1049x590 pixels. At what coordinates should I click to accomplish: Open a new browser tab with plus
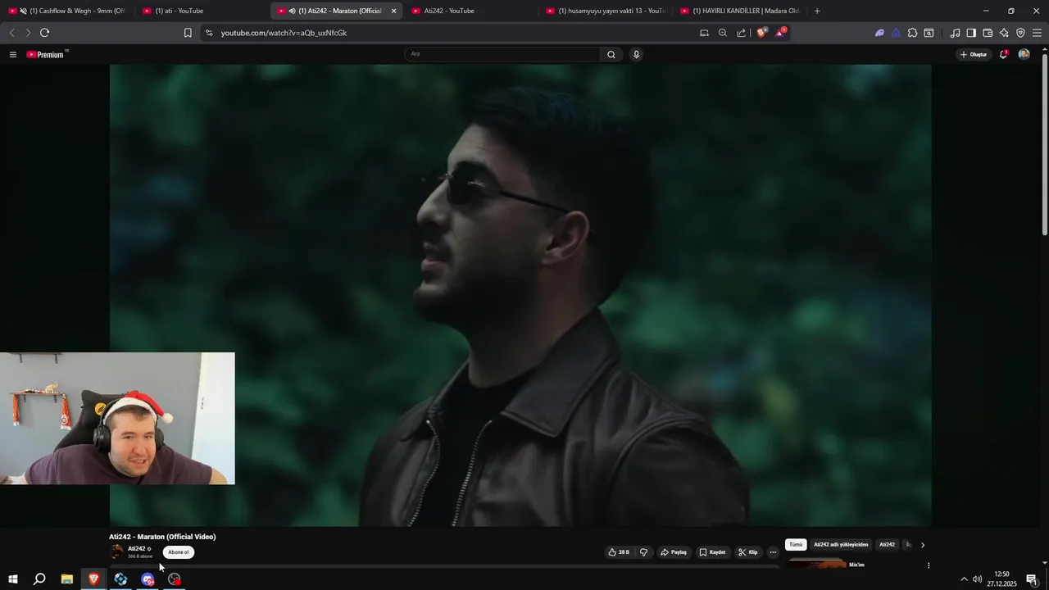coord(817,11)
